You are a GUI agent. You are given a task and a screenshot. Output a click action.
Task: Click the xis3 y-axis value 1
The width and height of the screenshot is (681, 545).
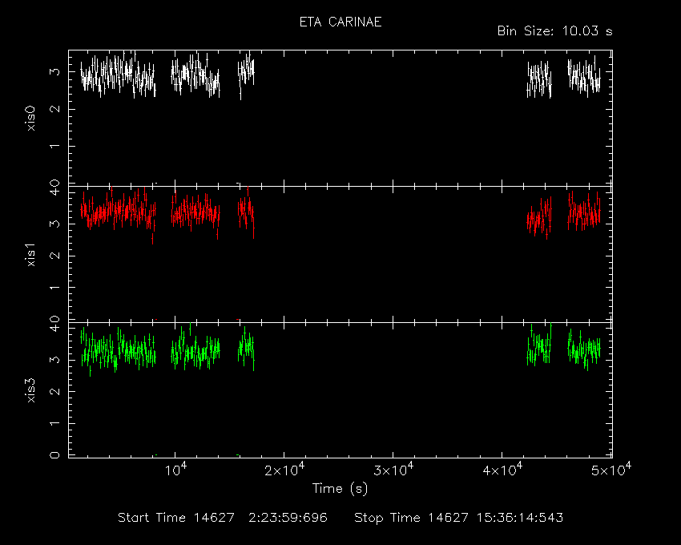tap(55, 423)
